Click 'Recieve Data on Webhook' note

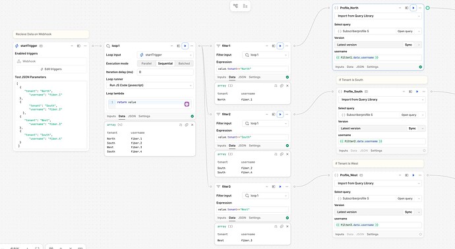pyautogui.click(x=51, y=34)
